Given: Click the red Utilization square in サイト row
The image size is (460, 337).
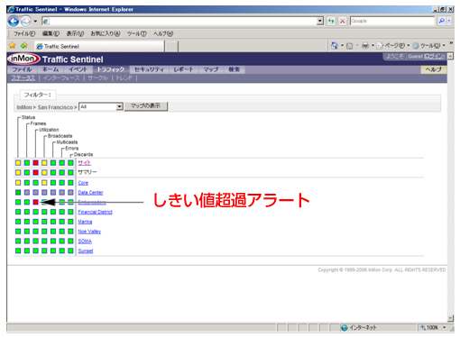Looking at the screenshot, I should (35, 163).
